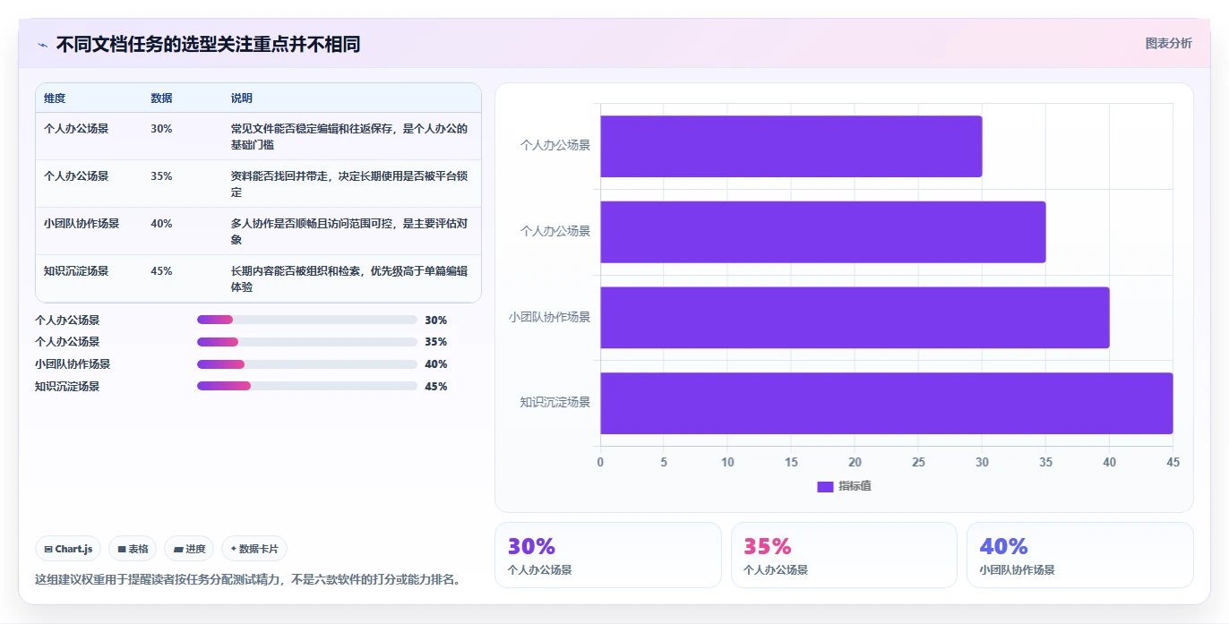The width and height of the screenshot is (1229, 624).
Task: Click 知识沉淀场景 in the table's 维度 column
Action: (76, 270)
